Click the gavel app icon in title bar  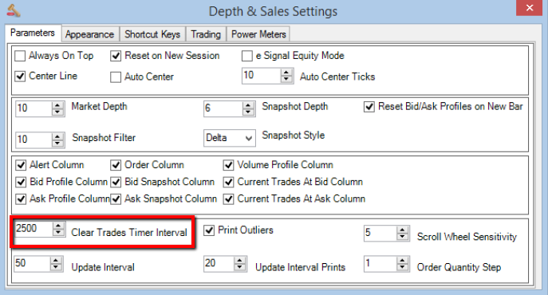[x=14, y=10]
